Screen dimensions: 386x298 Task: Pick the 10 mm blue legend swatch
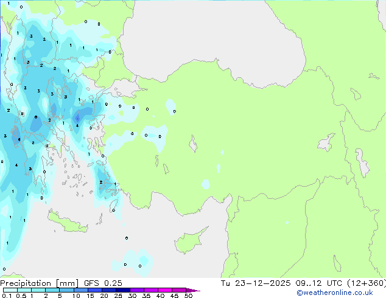click(x=80, y=291)
